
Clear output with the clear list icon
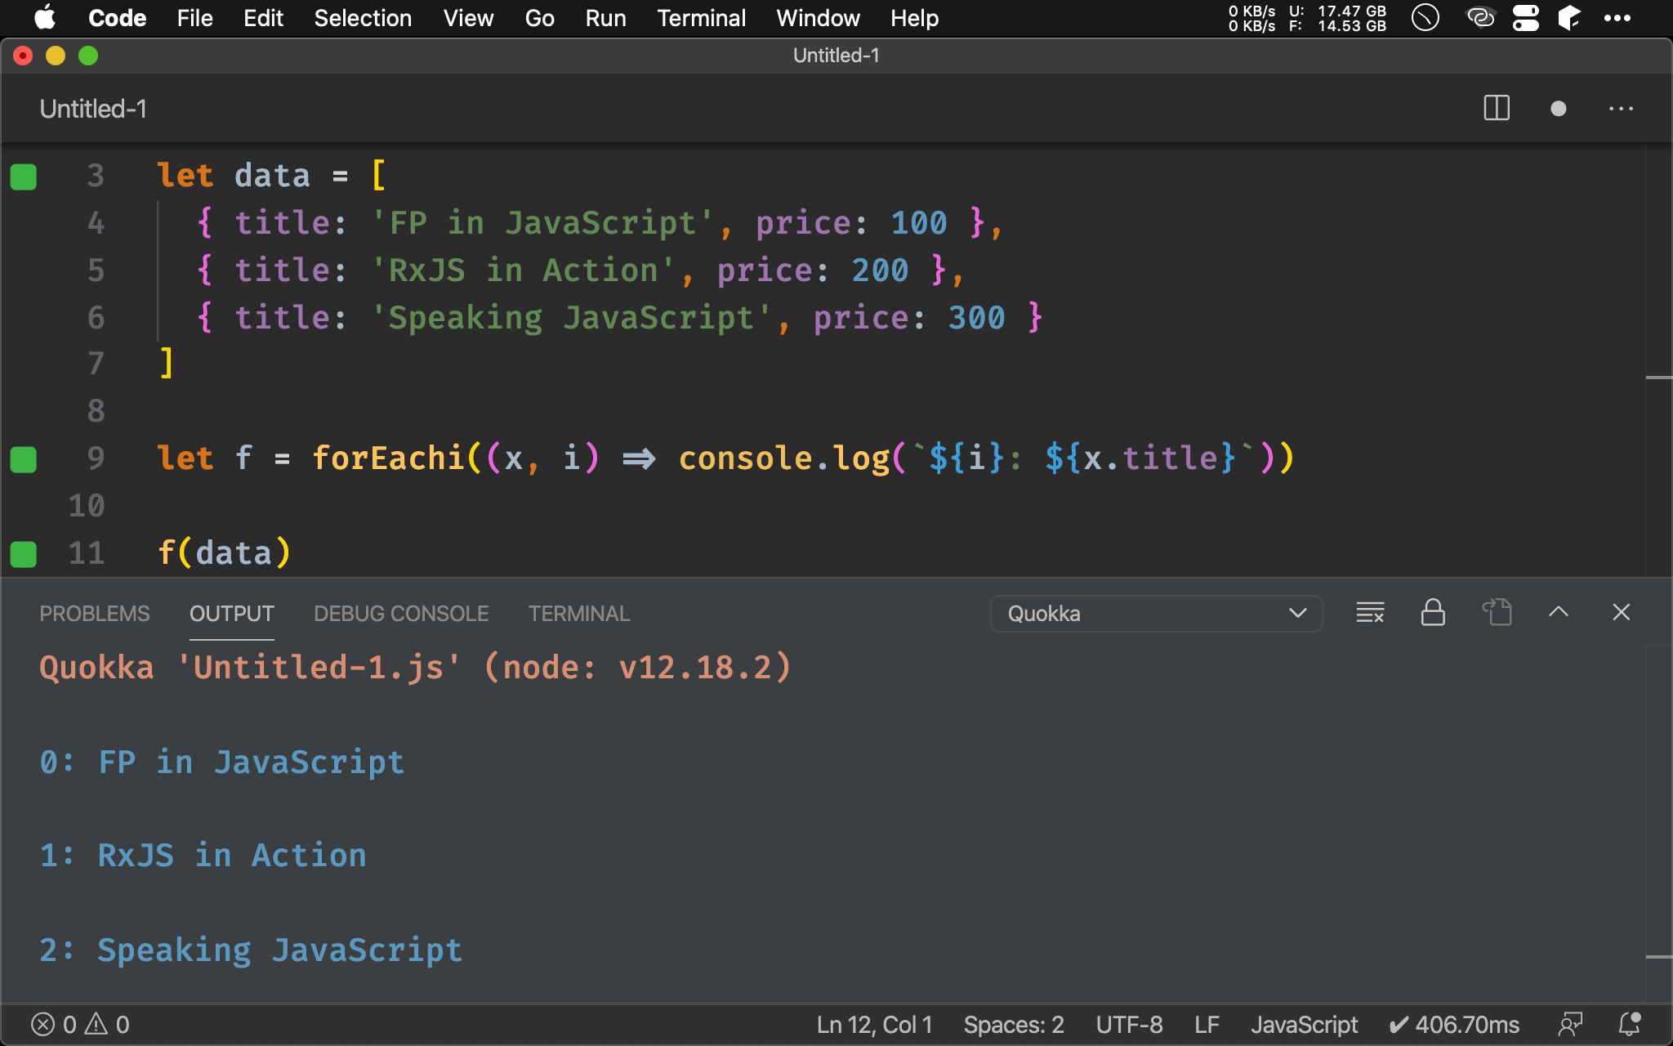pos(1370,613)
